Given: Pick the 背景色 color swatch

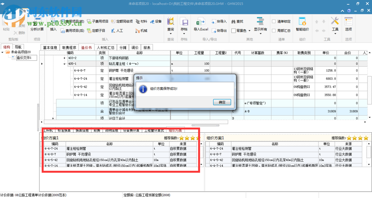Looking at the screenshot, I should [234, 31].
